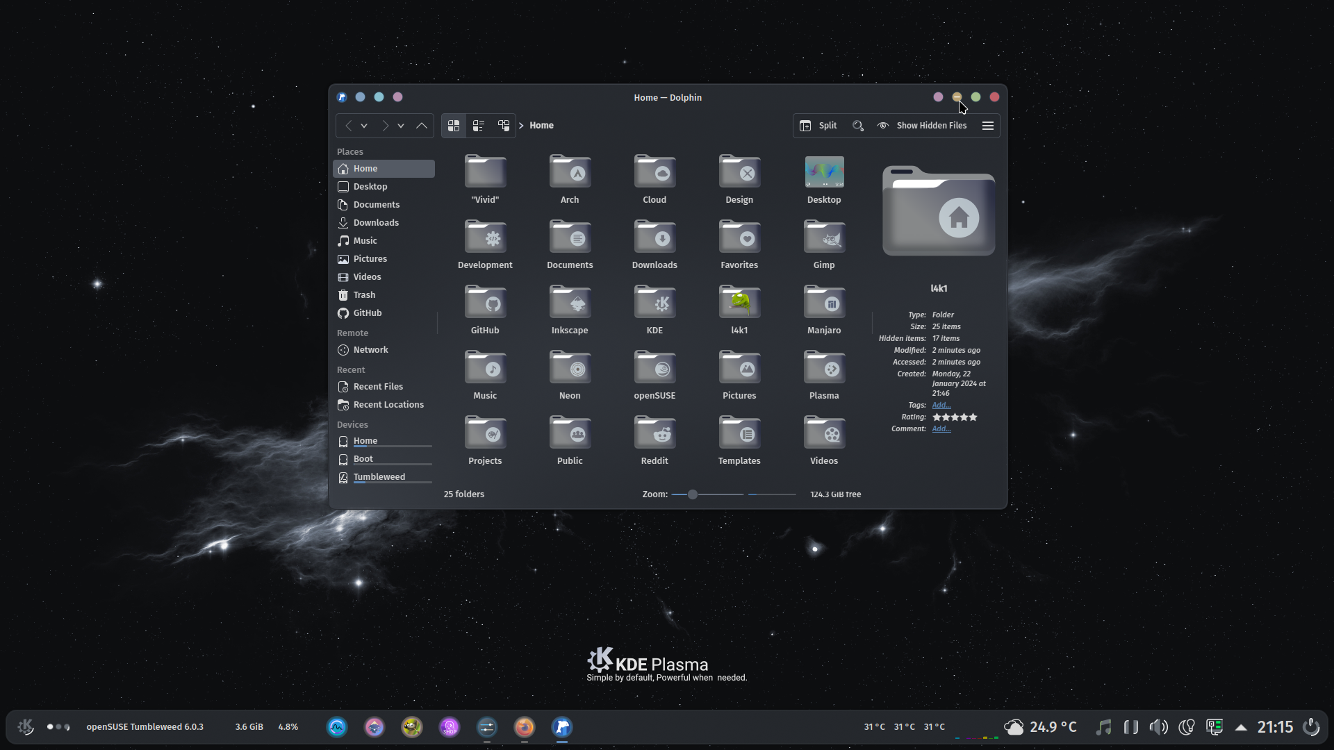
Task: Open the Plasma folder
Action: click(x=824, y=375)
